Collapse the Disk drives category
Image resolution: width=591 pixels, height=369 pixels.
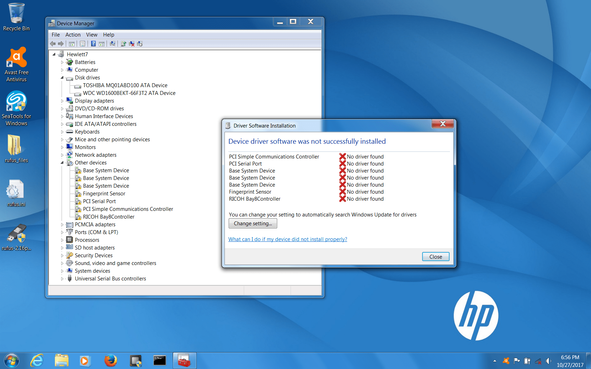click(x=62, y=77)
